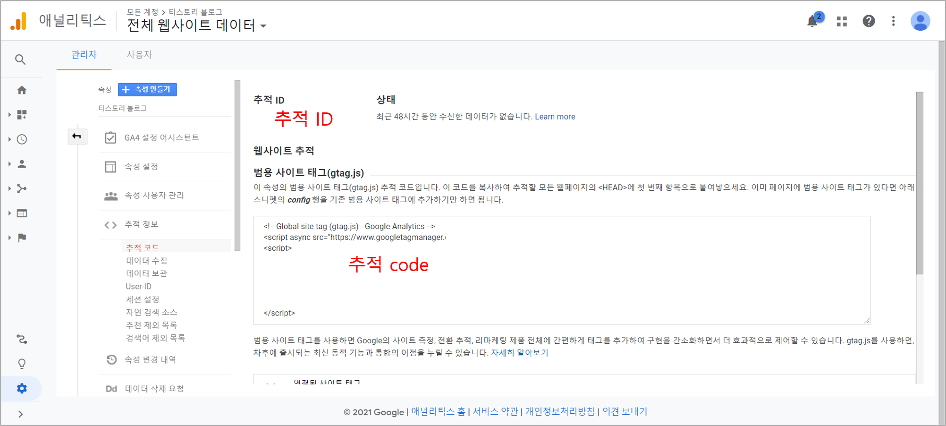Image resolution: width=946 pixels, height=426 pixels.
Task: Open the Acquisition arrows icon
Action: coord(22,188)
